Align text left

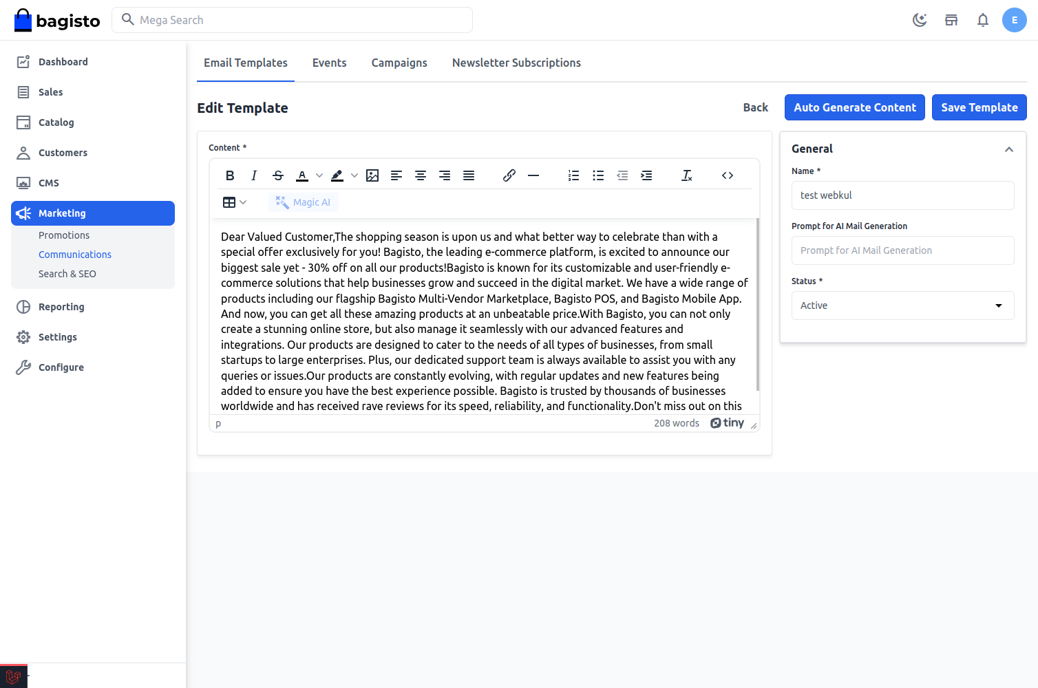(x=396, y=175)
